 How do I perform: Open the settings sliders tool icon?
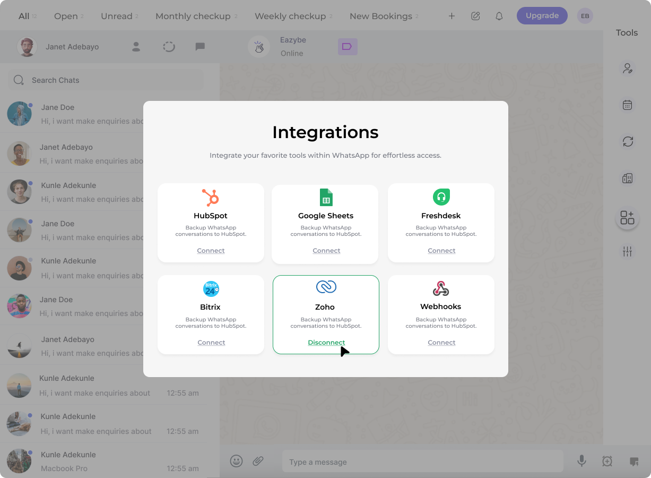627,251
